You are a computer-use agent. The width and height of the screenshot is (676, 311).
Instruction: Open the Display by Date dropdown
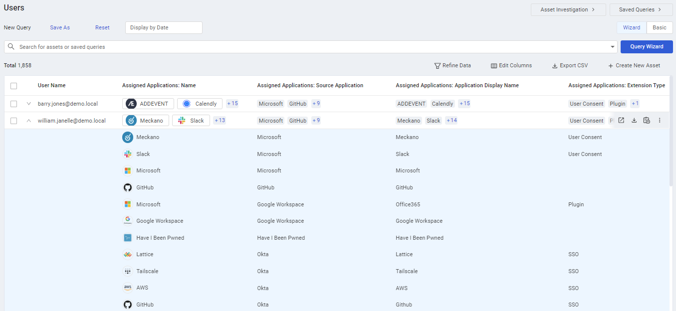point(164,27)
